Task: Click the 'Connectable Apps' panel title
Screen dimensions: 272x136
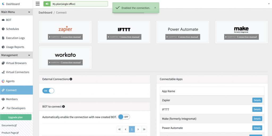Action: tap(171, 79)
